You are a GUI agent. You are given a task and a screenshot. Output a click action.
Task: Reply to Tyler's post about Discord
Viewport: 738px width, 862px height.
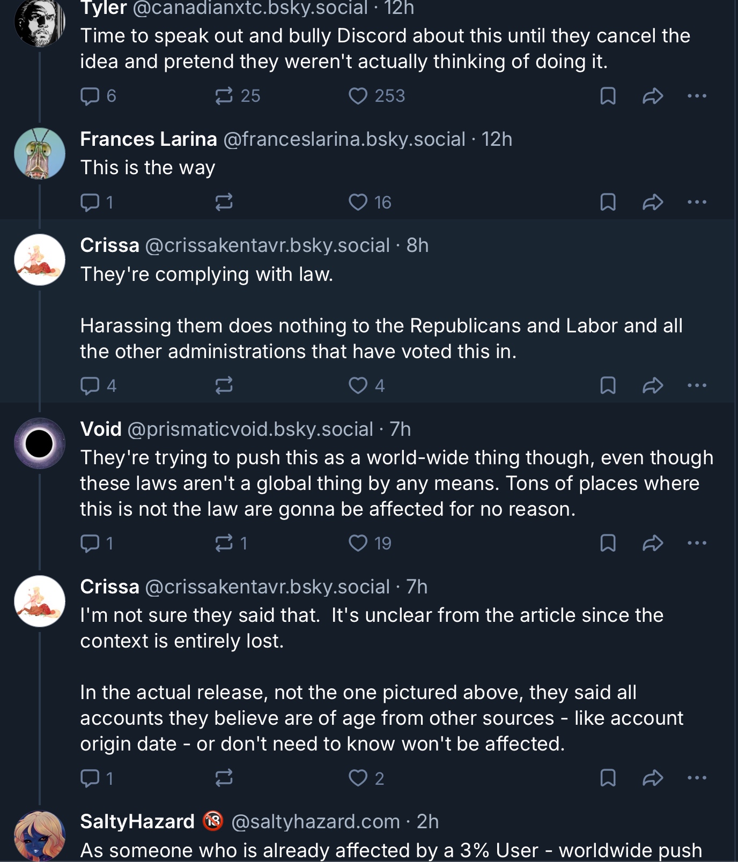pyautogui.click(x=90, y=96)
